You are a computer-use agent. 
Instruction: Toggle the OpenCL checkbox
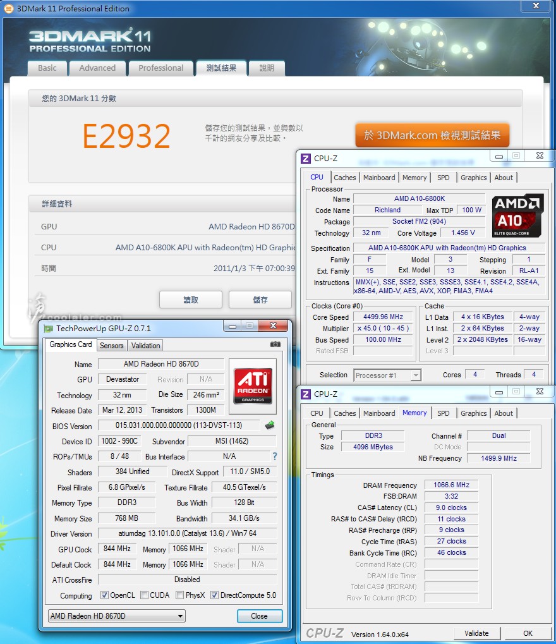pyautogui.click(x=104, y=595)
